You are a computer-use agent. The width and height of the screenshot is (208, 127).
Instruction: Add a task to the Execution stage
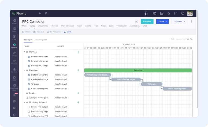click(78, 70)
